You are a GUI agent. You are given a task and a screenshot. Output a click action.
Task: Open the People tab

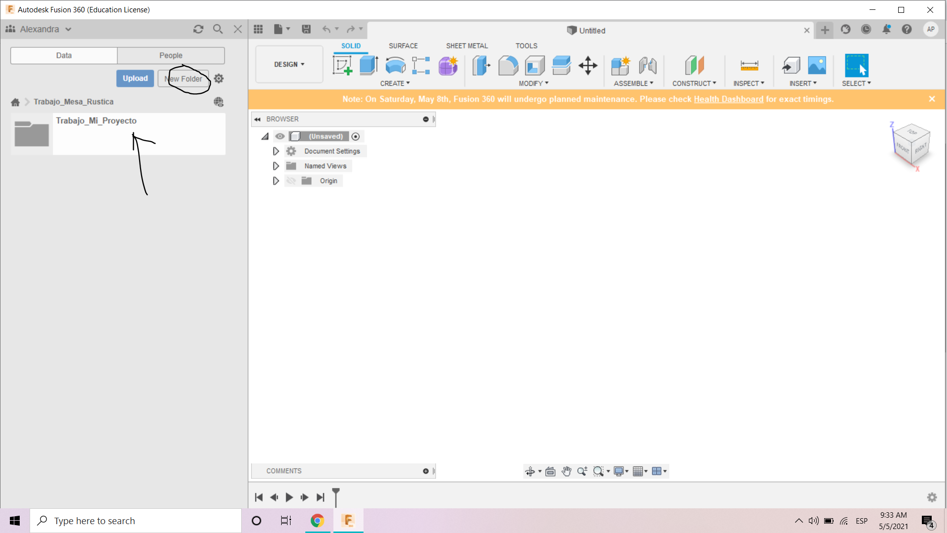point(171,55)
